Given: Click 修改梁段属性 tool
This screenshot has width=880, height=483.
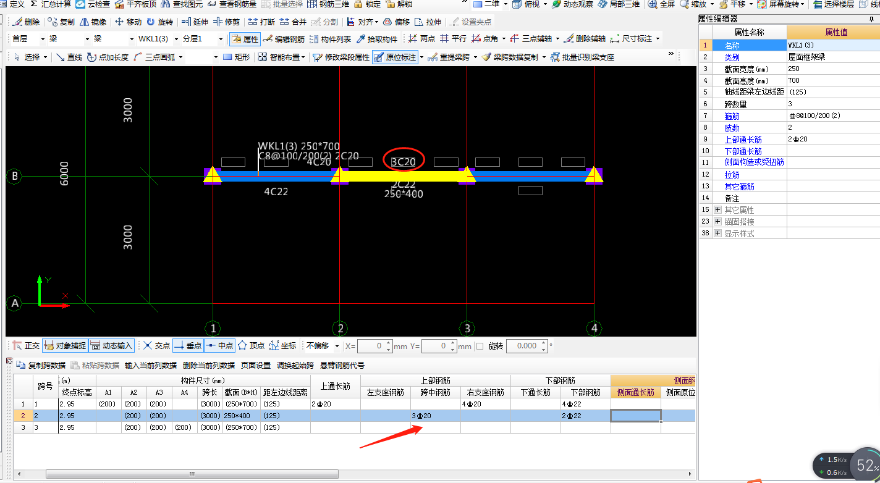Looking at the screenshot, I should pyautogui.click(x=341, y=57).
